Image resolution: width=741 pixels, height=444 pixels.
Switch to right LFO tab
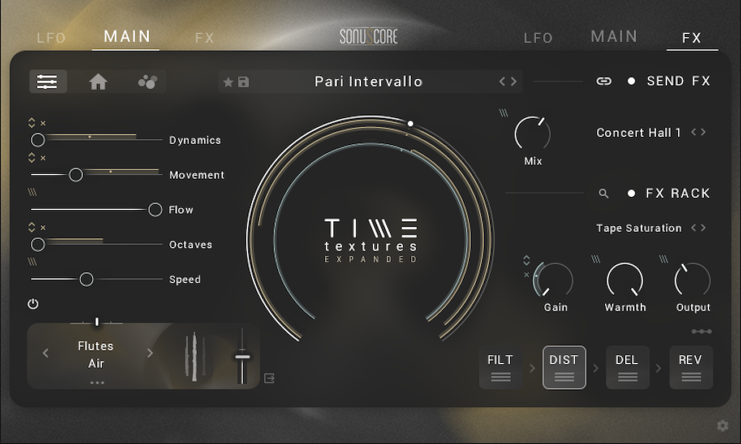[x=538, y=38]
